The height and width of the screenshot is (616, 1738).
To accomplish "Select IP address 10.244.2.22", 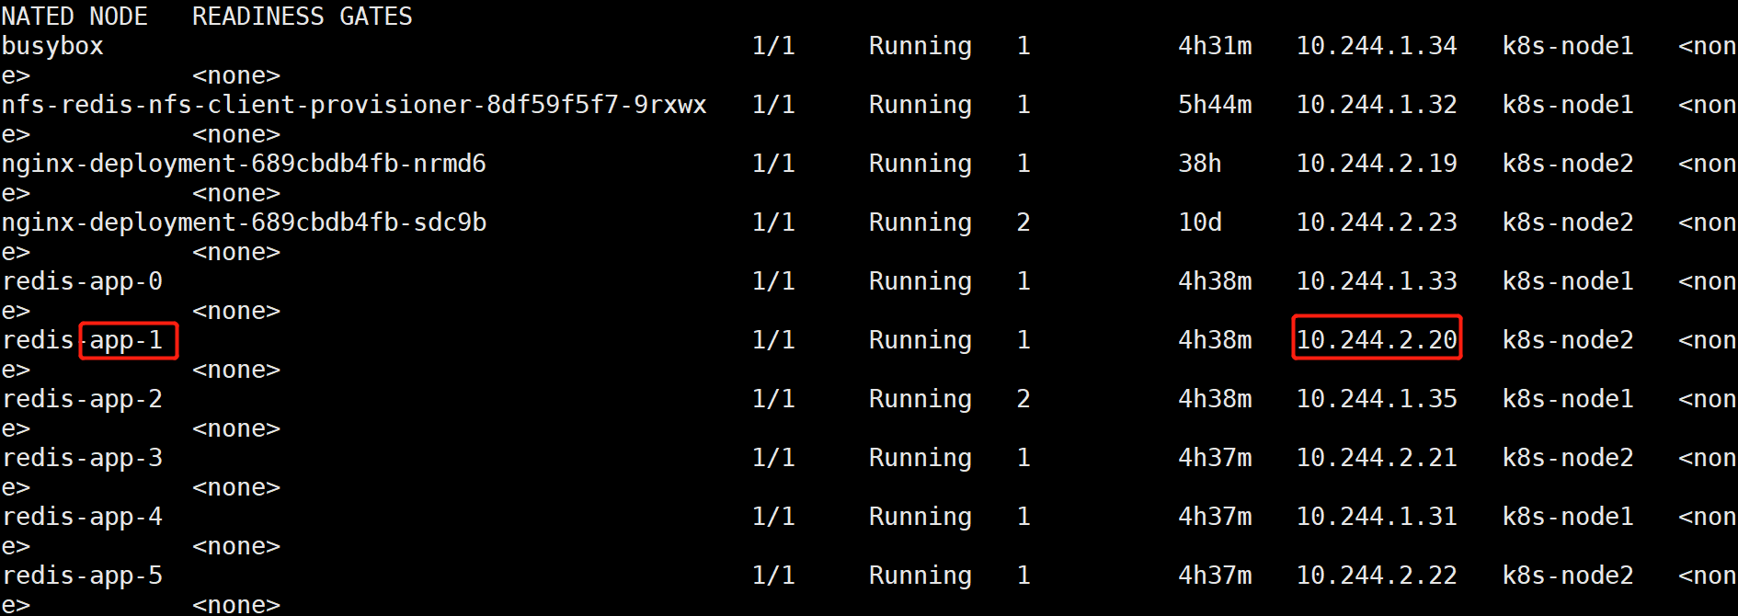I will click(1377, 576).
